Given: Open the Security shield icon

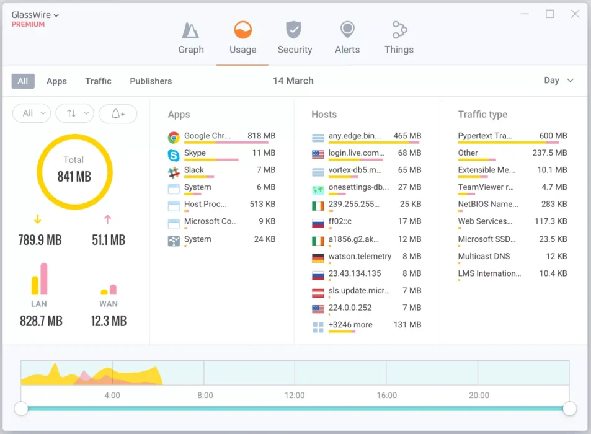Looking at the screenshot, I should [x=293, y=30].
